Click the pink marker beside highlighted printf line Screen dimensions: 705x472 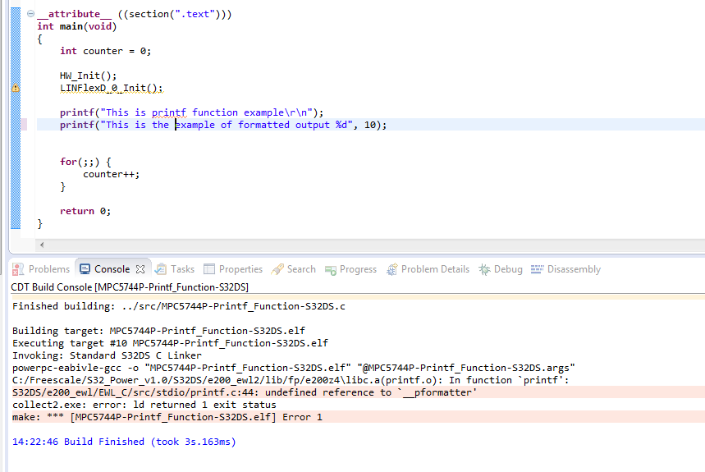24,125
